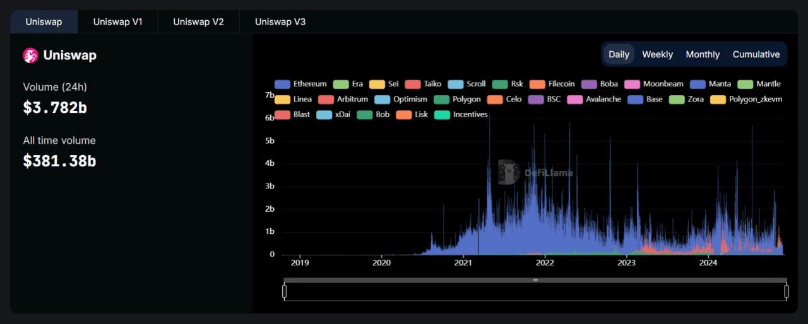Toggle Celo legend entry
Screen dimensions: 808x324
504,99
